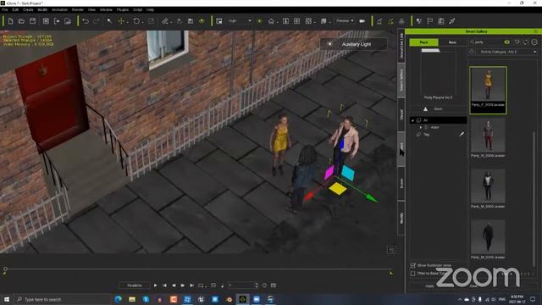Image resolution: width=542 pixels, height=305 pixels.
Task: Click the current frame number field
Action: [x=242, y=286]
